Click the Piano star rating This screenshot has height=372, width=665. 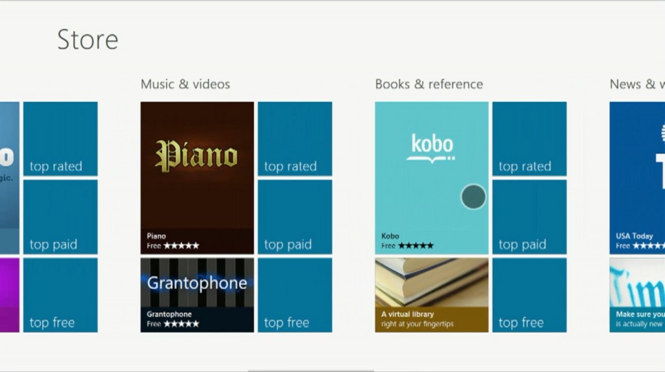click(x=182, y=245)
